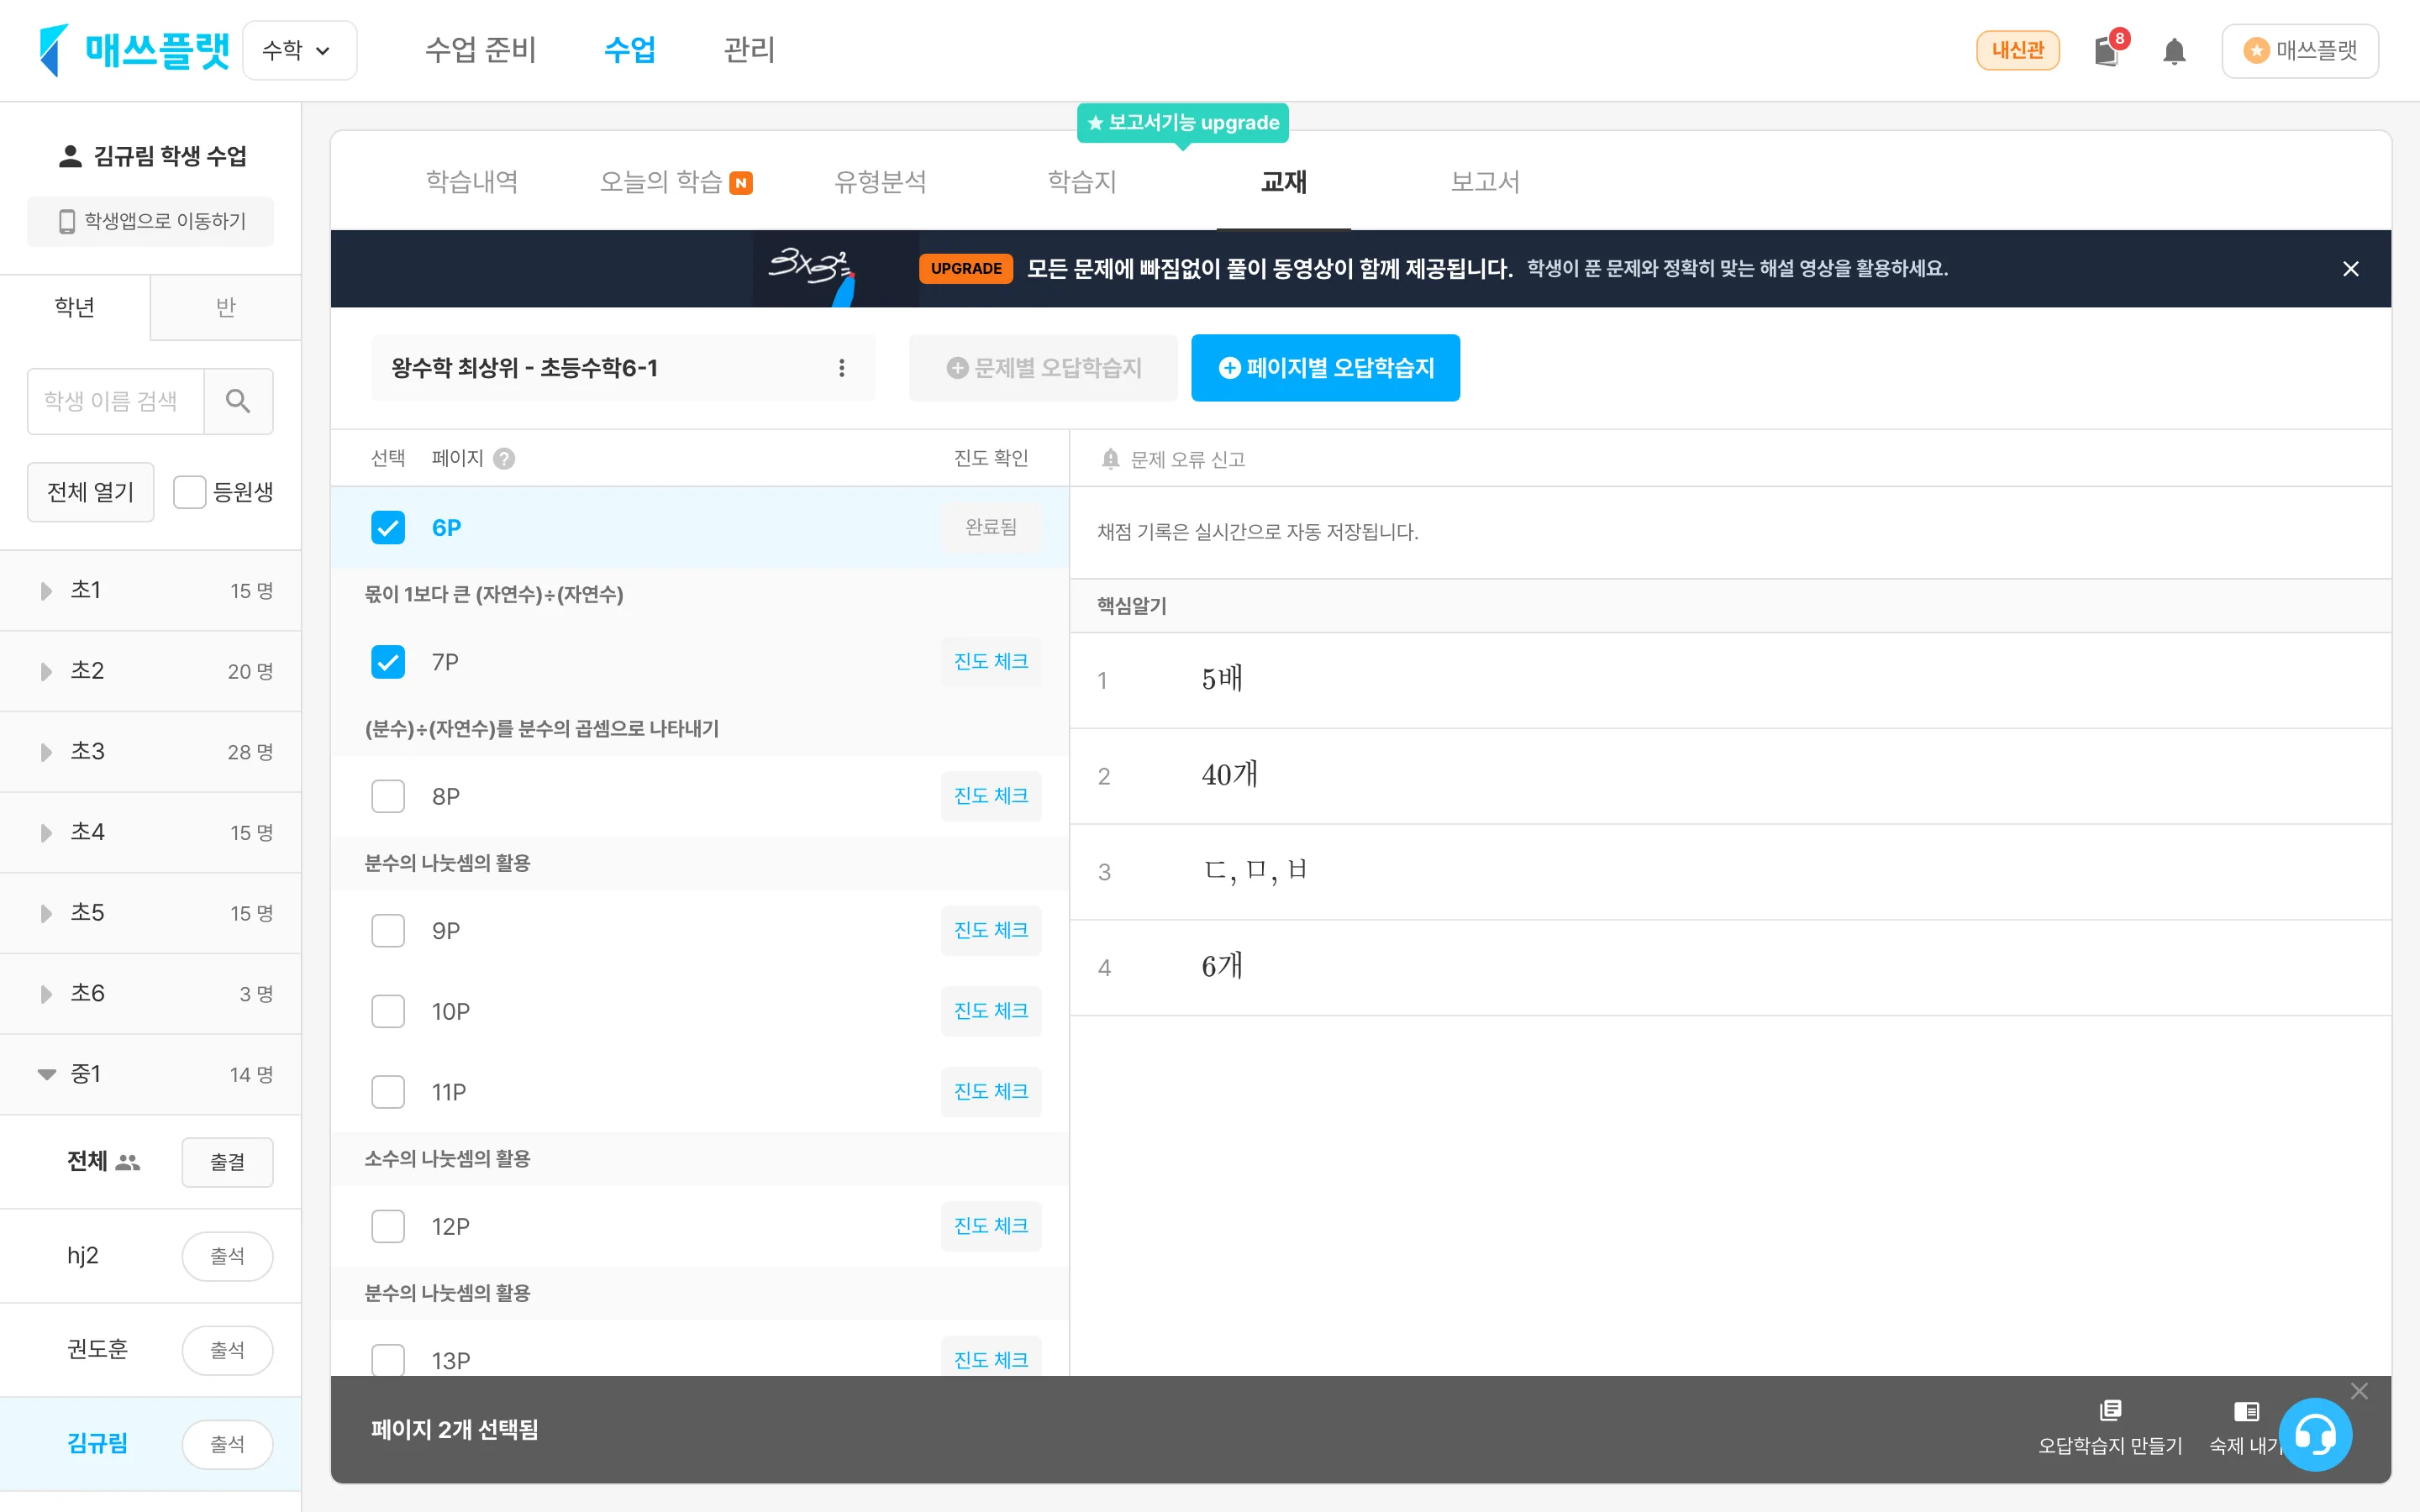Uncheck the 6P page checkbox
This screenshot has height=1512, width=2420.
coord(388,527)
